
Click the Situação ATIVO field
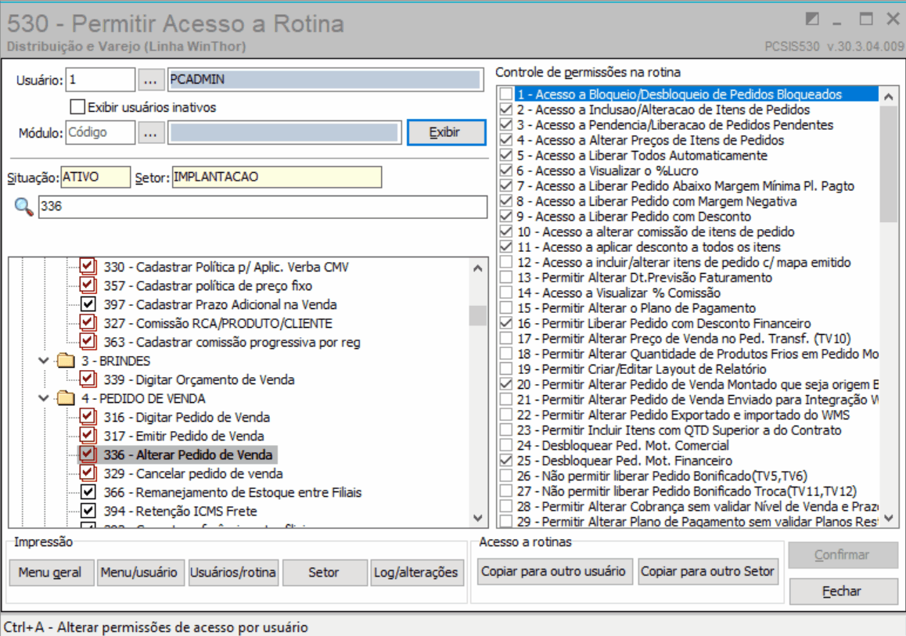[x=95, y=177]
